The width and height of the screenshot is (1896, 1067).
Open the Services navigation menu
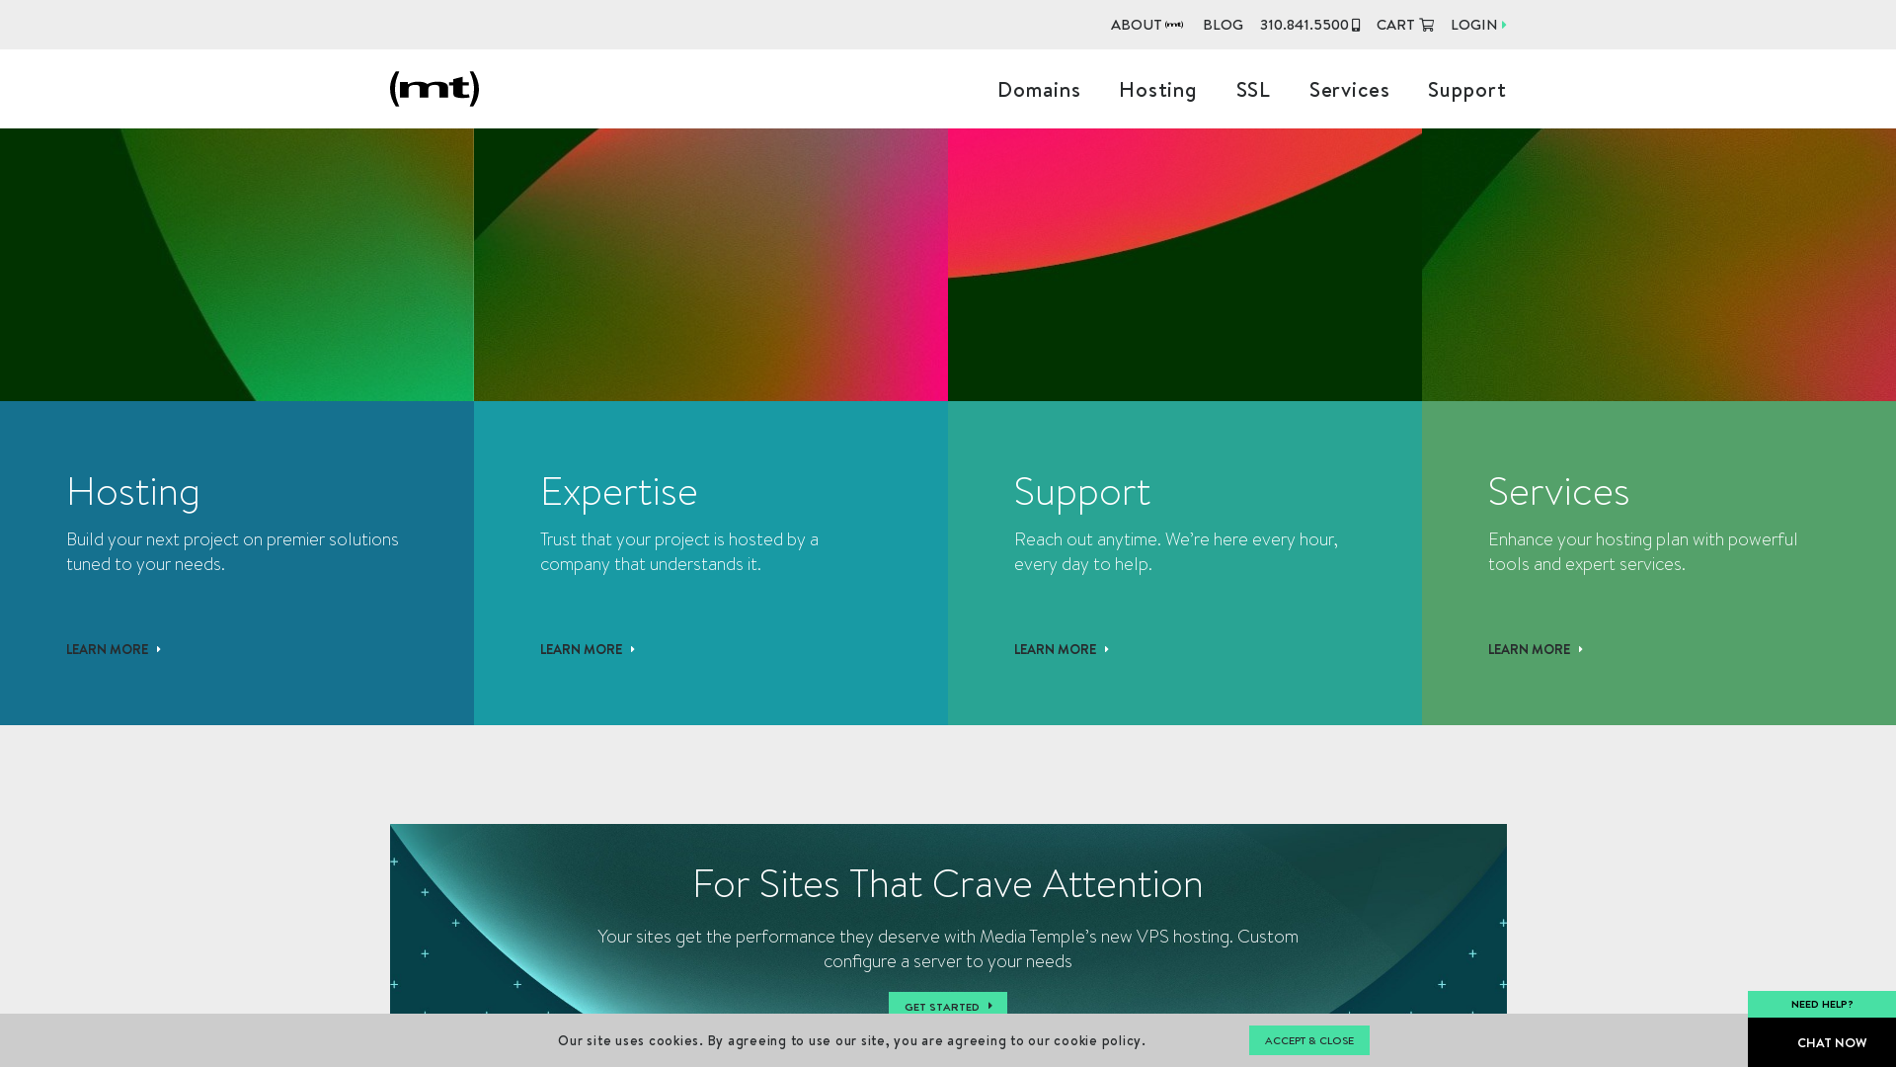point(1349,90)
